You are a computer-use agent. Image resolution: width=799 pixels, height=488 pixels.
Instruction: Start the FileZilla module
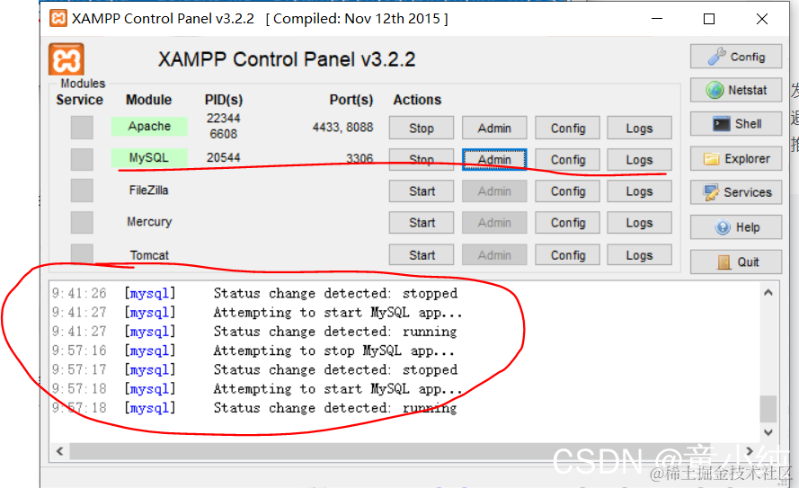click(x=422, y=191)
